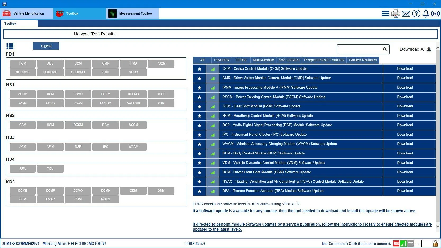The width and height of the screenshot is (441, 248).
Task: Open the envelope mail icon
Action: click(x=406, y=14)
